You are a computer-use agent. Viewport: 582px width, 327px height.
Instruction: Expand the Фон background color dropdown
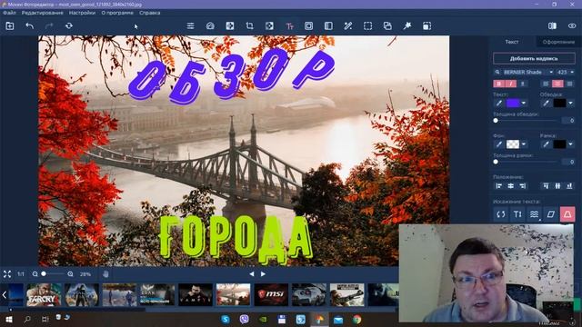[524, 144]
